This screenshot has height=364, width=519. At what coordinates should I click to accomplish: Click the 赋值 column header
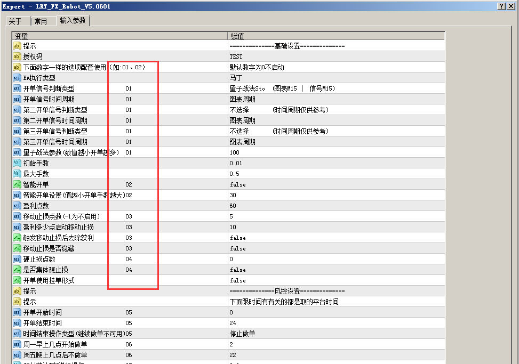tap(336, 36)
